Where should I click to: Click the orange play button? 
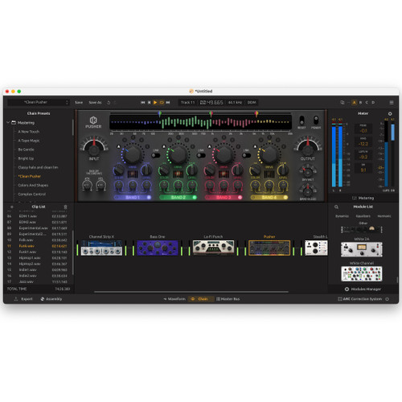(155, 102)
